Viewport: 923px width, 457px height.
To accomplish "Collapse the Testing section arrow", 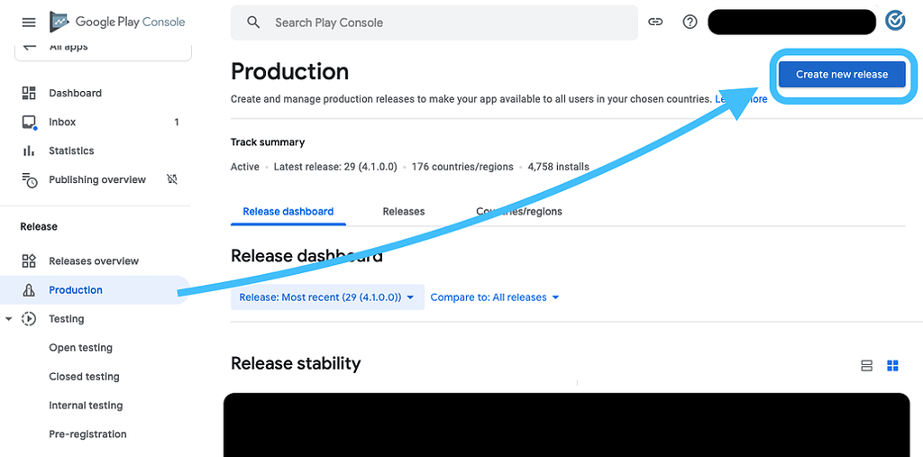I will tap(9, 319).
